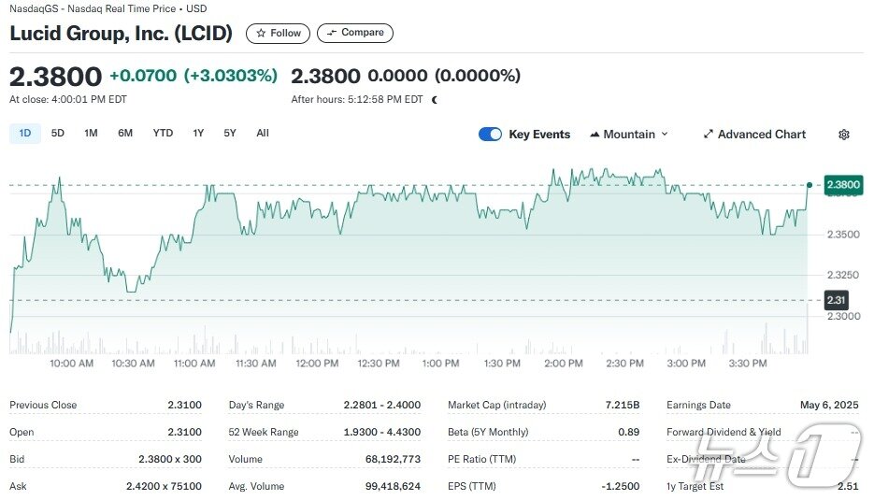Select the 1D time range tab
Viewport: 874px width, 500px height.
pos(25,134)
